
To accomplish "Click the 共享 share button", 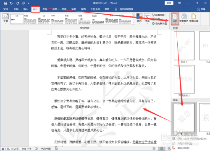I will 201,9.
